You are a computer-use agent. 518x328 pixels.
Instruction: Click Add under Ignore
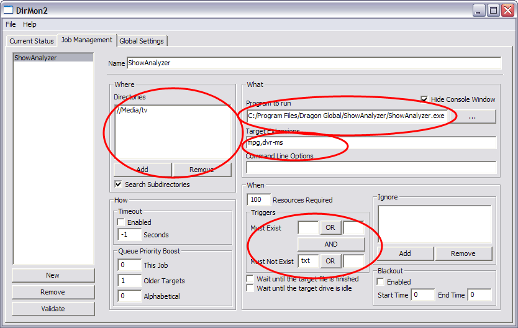pos(405,253)
